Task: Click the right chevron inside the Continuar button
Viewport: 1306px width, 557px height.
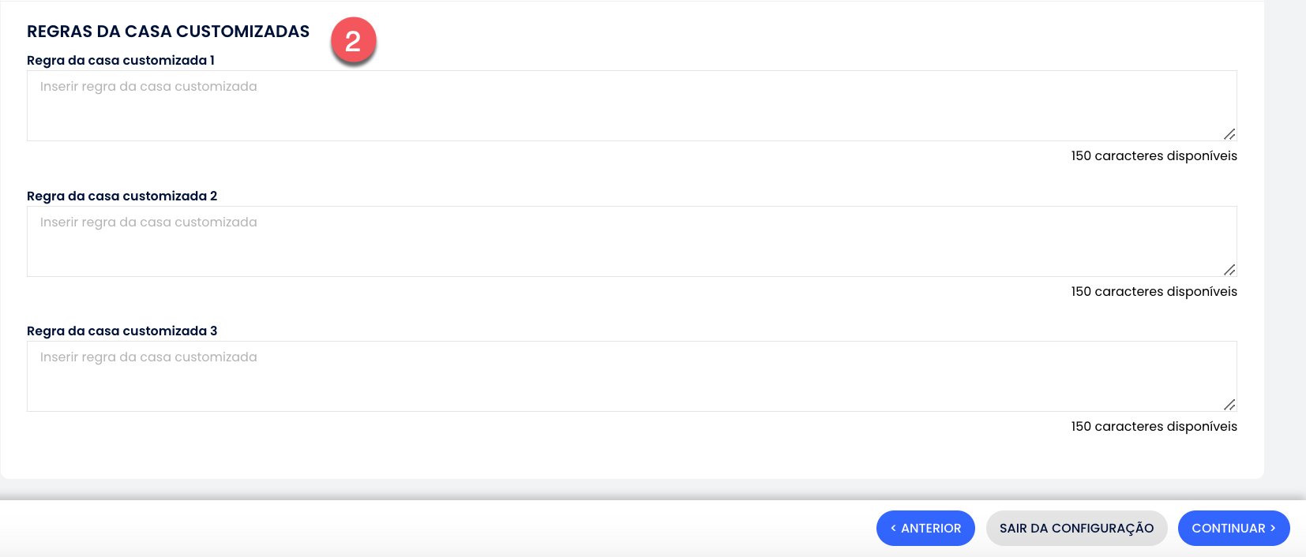Action: click(x=1273, y=528)
